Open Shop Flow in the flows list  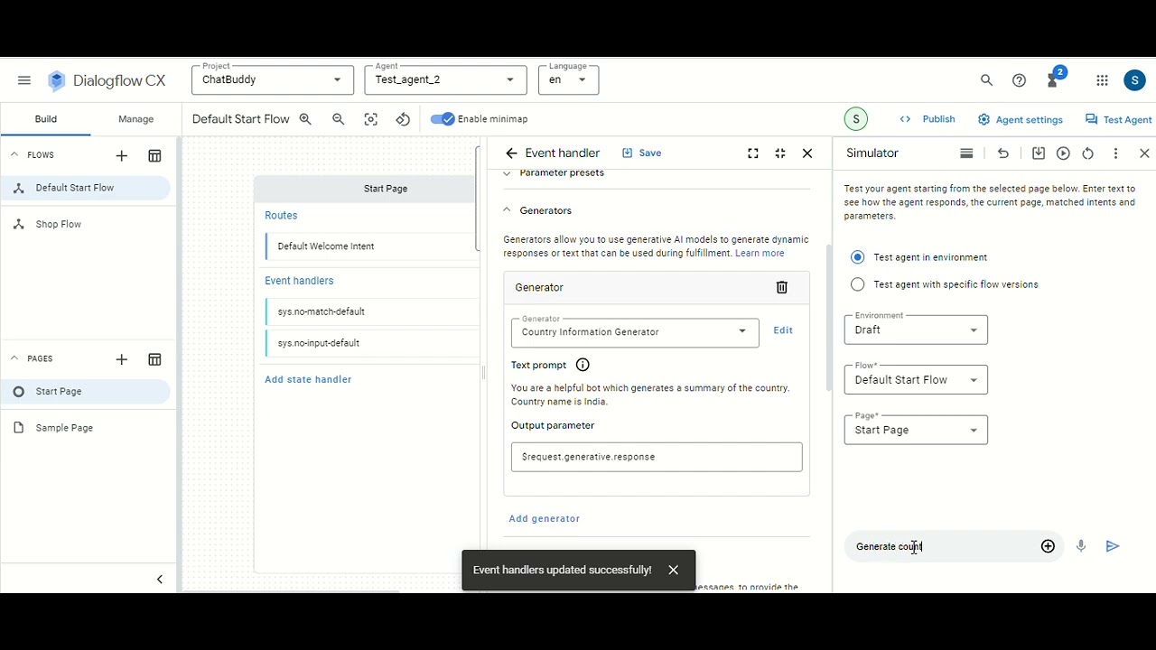[59, 224]
